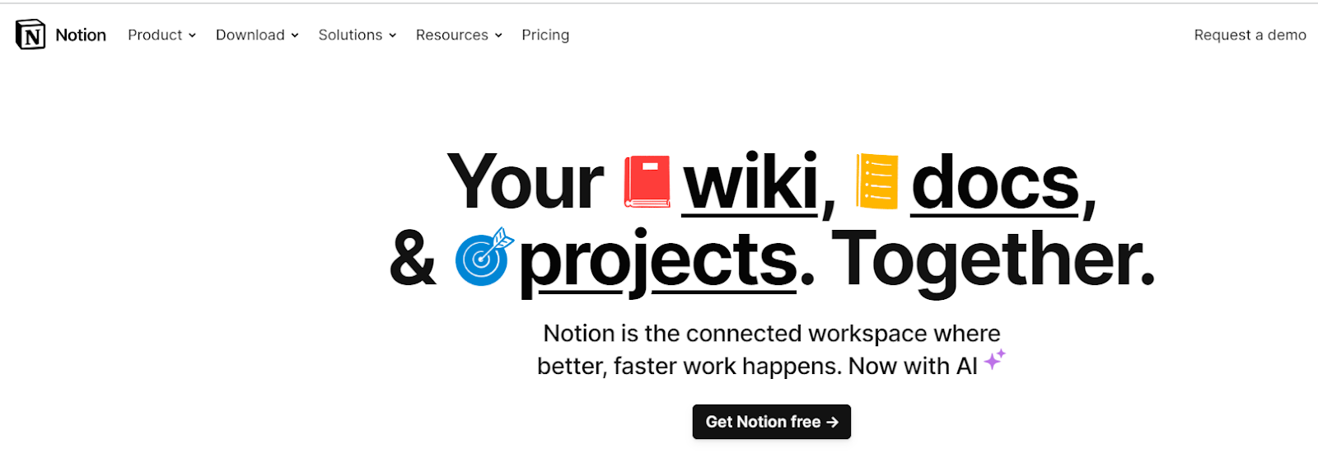Viewport: 1318px width, 463px height.
Task: Follow the underlined wiki link
Action: 750,183
